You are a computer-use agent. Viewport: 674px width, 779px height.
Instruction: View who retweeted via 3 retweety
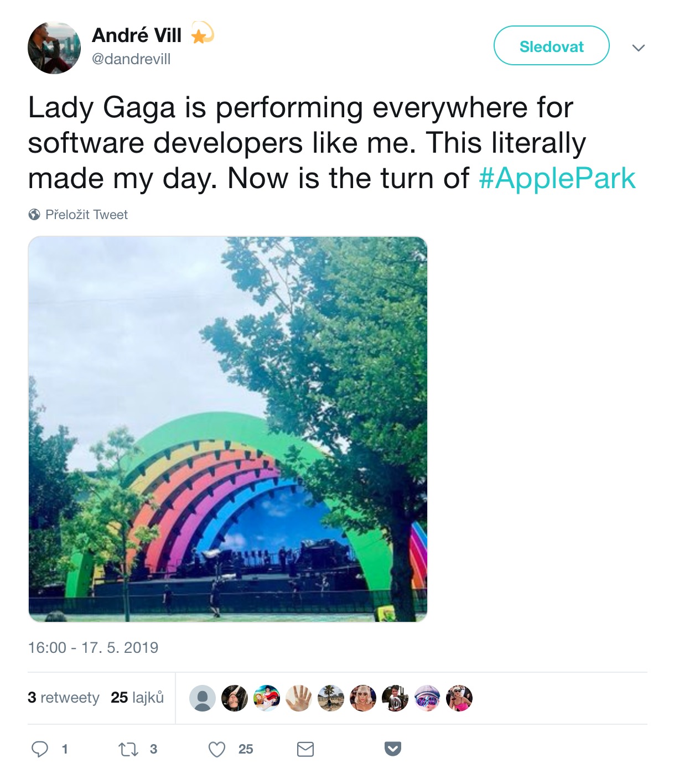pyautogui.click(x=64, y=698)
